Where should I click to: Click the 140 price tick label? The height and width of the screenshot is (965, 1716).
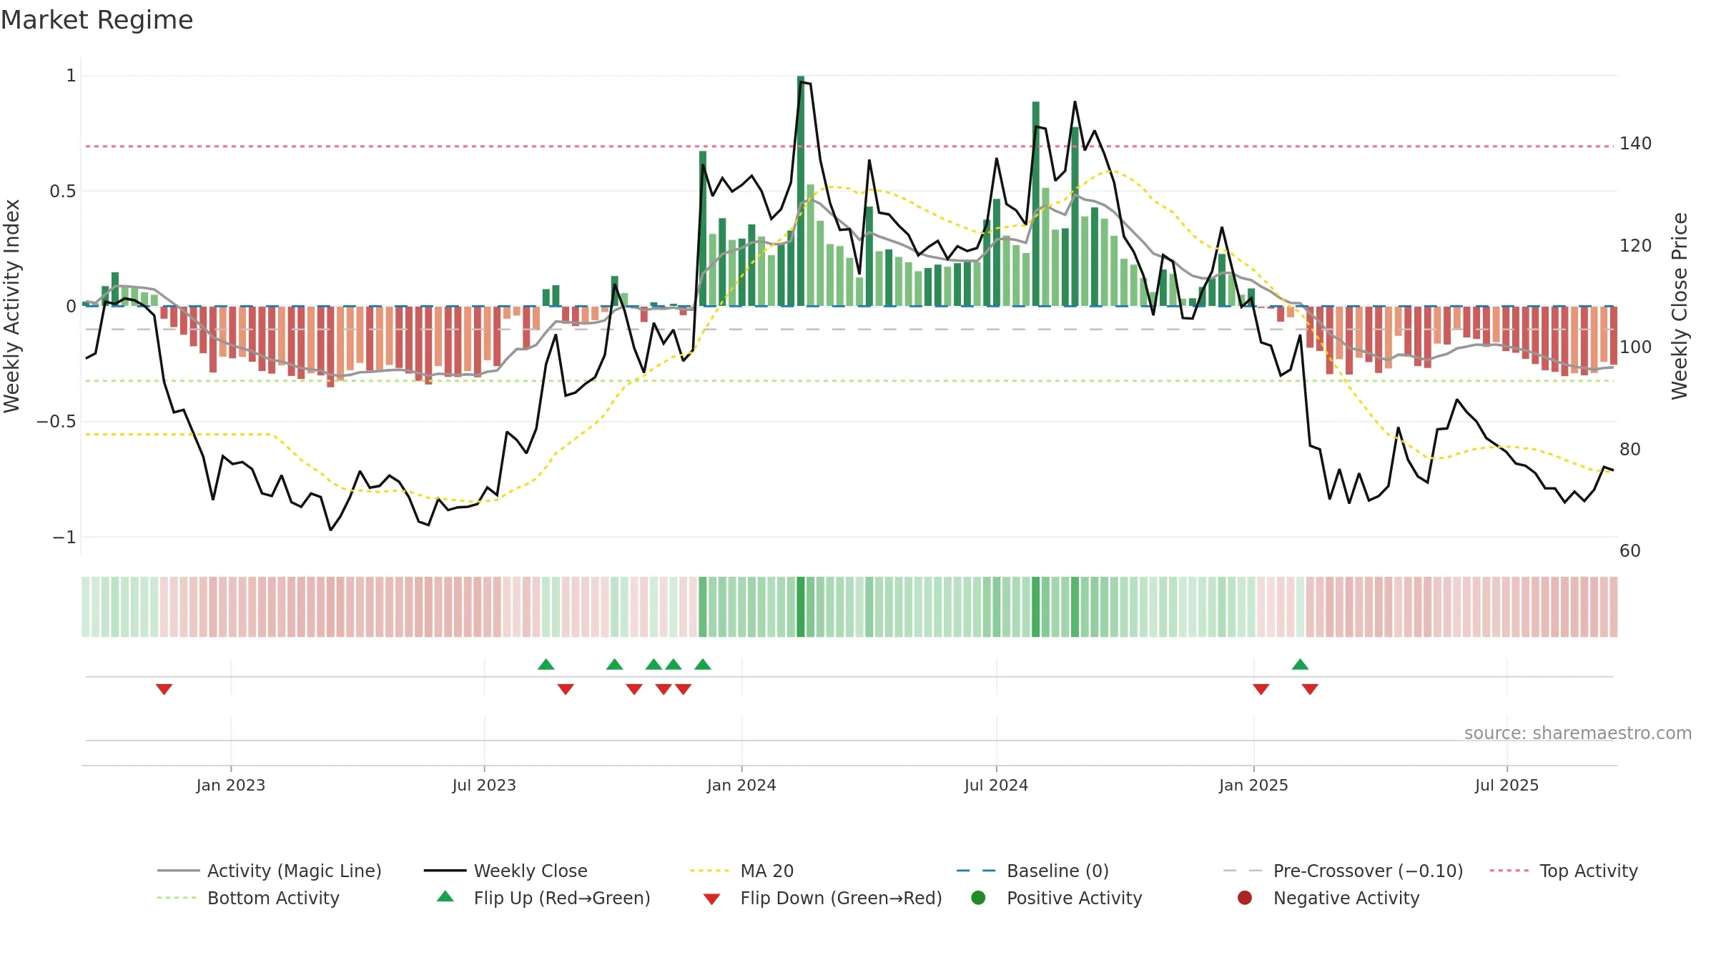coord(1636,144)
